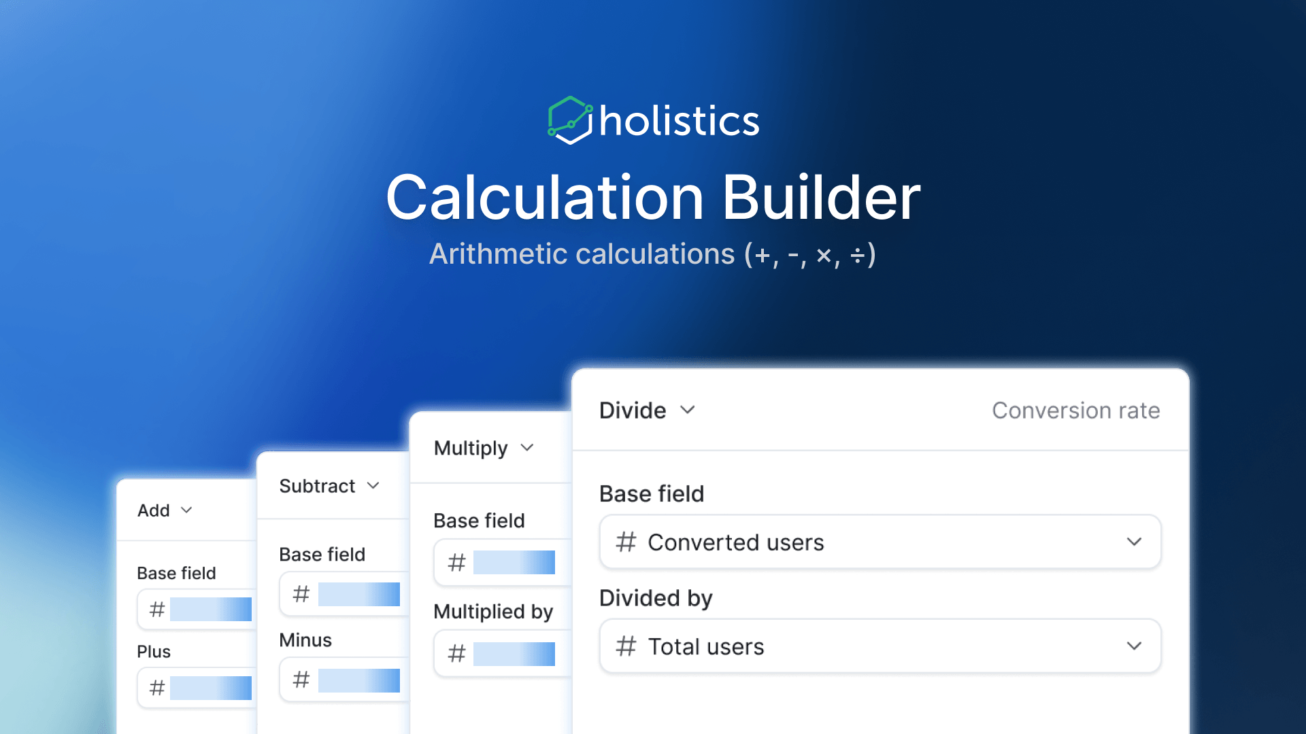Click the Holistics hexagon logo
Screen dimensions: 1306x734
(x=571, y=119)
